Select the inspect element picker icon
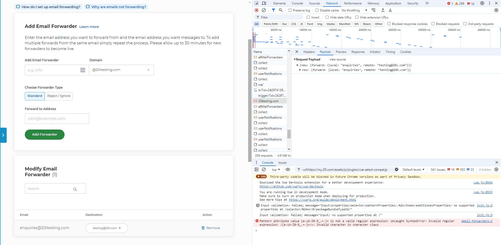 click(257, 3)
